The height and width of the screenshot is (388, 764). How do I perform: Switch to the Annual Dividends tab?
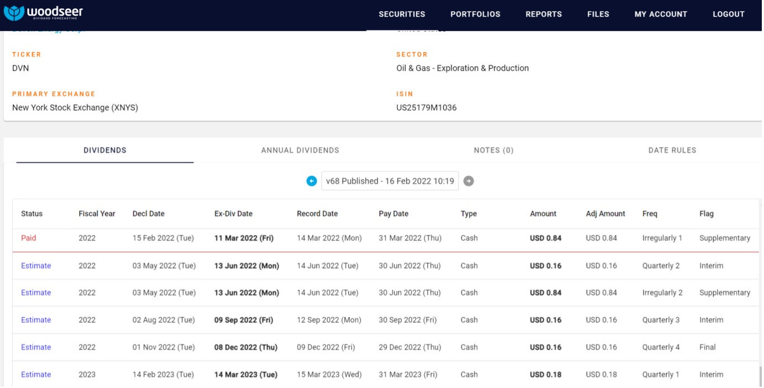click(x=300, y=150)
